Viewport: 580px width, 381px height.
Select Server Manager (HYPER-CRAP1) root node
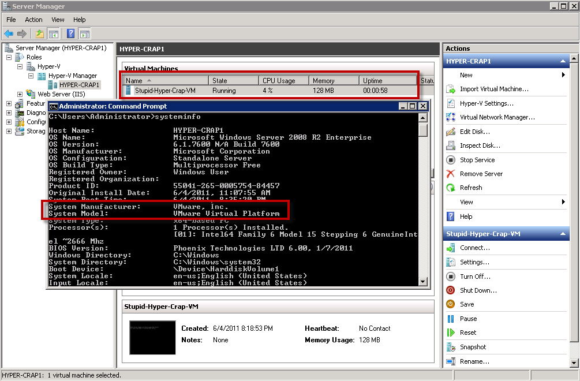coord(61,48)
